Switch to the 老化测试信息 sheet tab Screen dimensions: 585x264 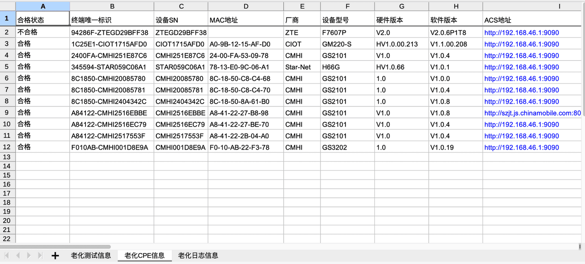pyautogui.click(x=90, y=256)
